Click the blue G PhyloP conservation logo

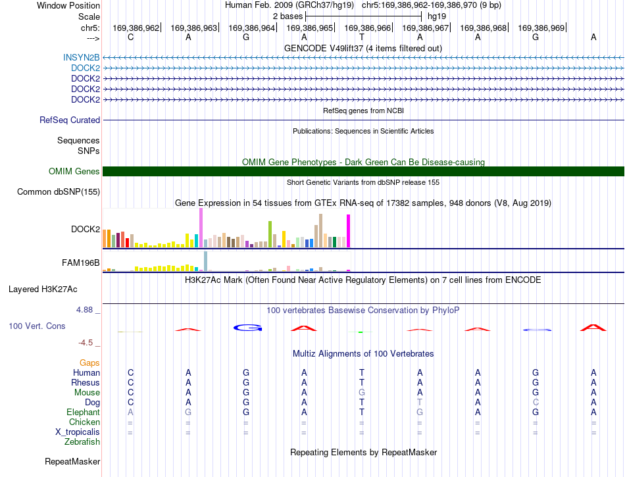click(x=247, y=328)
